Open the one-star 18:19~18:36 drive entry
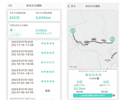The width and height of the screenshot is (128, 103). [x=34, y=62]
